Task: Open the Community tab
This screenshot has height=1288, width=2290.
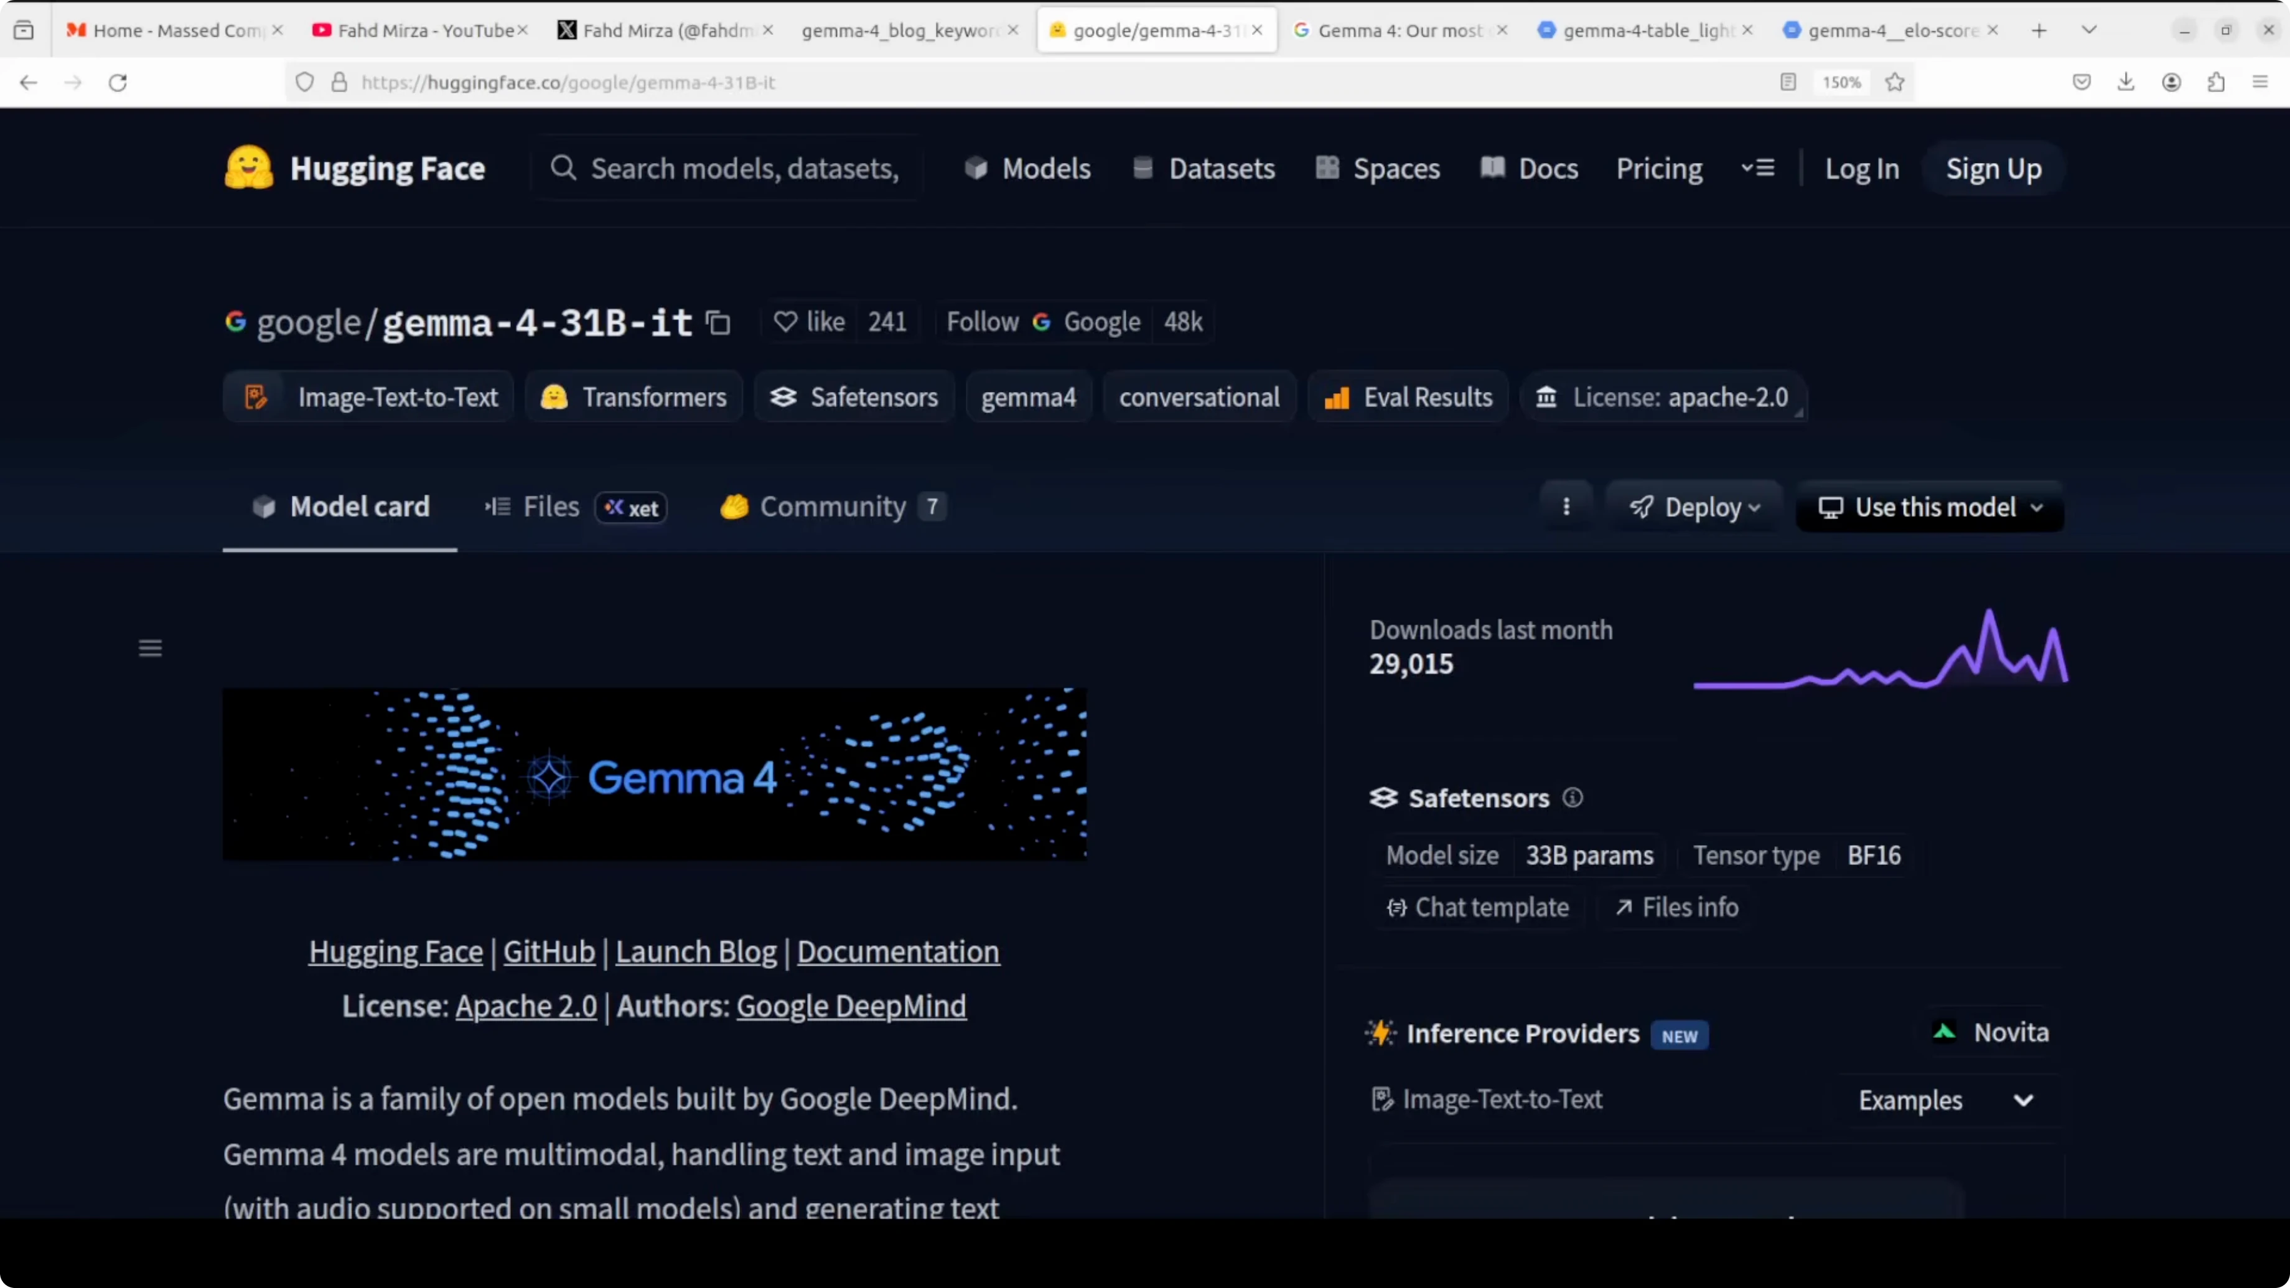Action: tap(832, 506)
